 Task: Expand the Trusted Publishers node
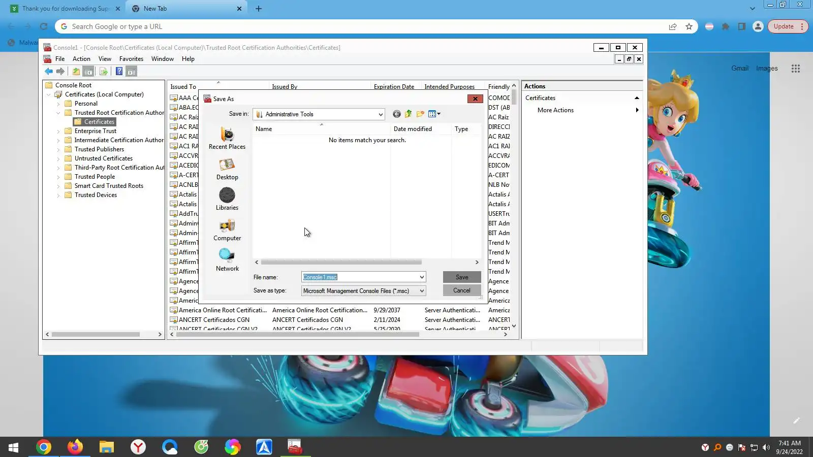[58, 149]
